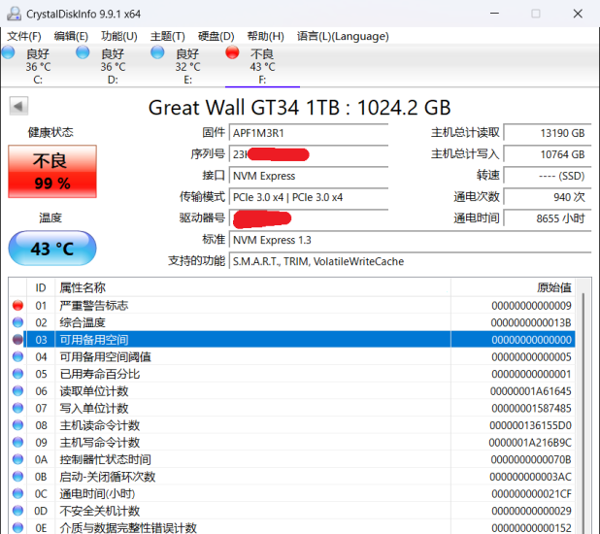This screenshot has height=534, width=600.
Task: Click the blue status circle for drive D:
Action: pyautogui.click(x=83, y=52)
